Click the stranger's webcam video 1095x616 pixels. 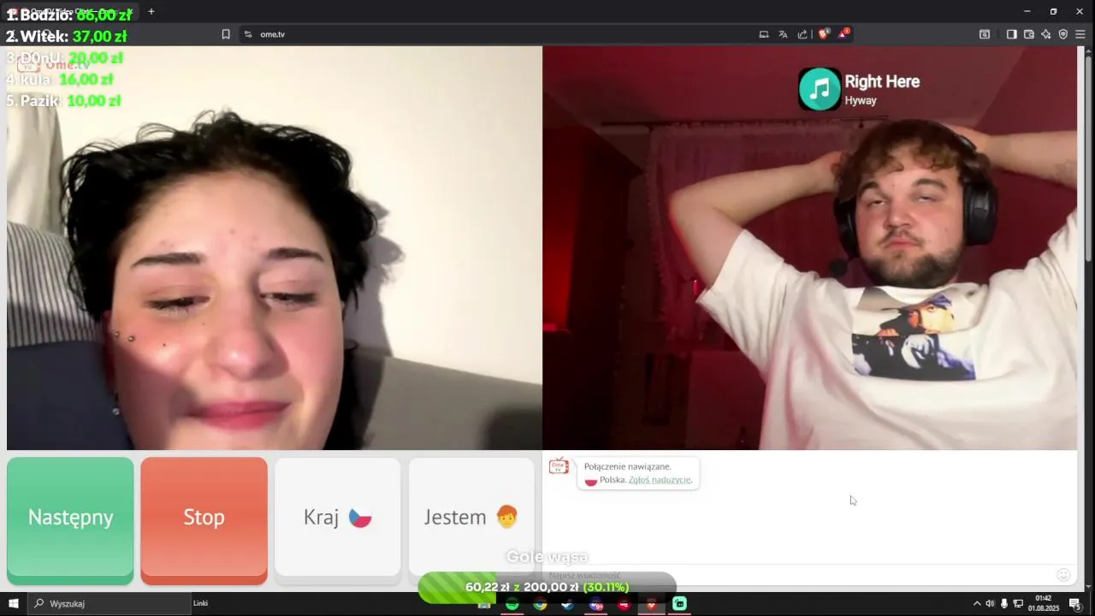274,248
